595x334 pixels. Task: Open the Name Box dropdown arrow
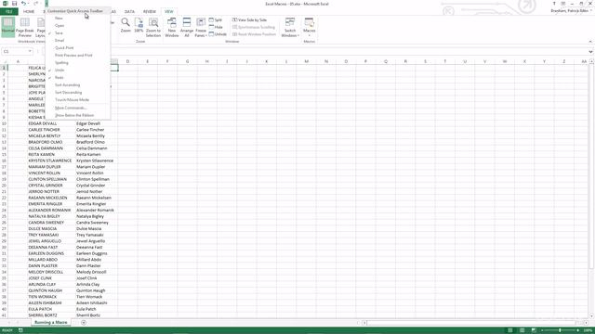(x=30, y=51)
